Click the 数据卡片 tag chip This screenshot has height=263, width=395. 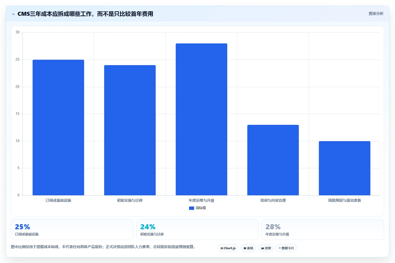pos(286,248)
